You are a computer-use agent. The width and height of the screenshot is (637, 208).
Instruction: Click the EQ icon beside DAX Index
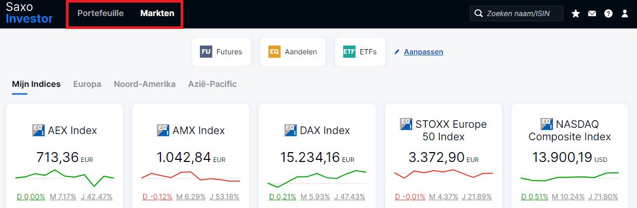click(291, 130)
